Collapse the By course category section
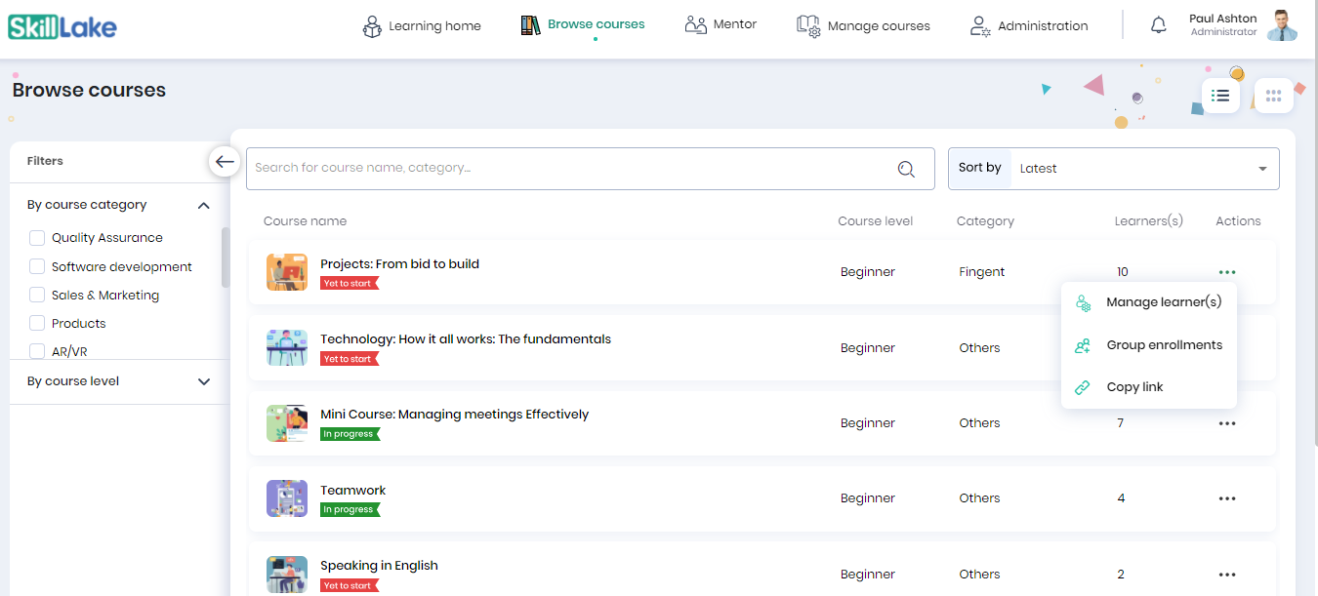This screenshot has height=596, width=1318. click(204, 205)
